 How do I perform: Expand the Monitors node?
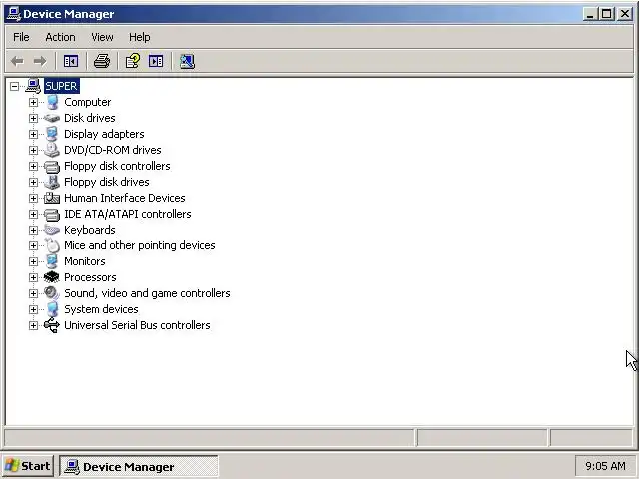(33, 261)
